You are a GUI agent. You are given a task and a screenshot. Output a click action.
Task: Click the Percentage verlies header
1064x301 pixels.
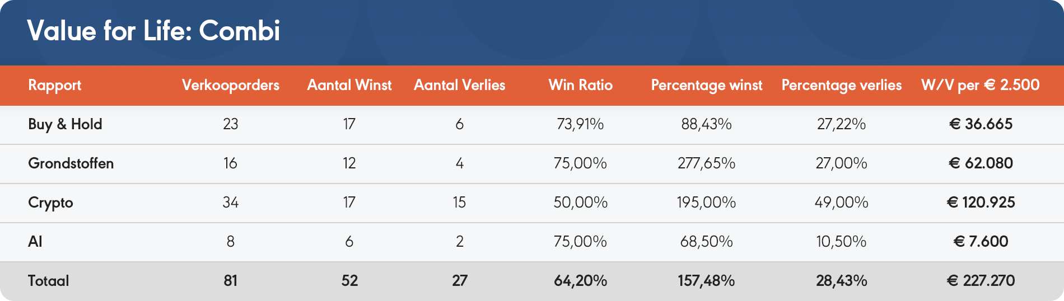click(x=842, y=86)
